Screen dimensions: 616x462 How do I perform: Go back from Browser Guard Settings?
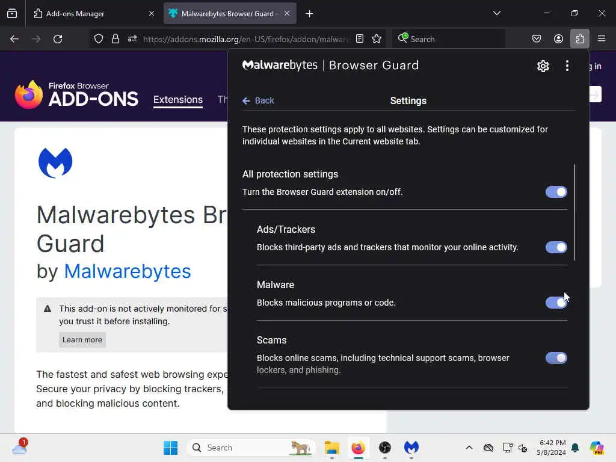point(258,100)
